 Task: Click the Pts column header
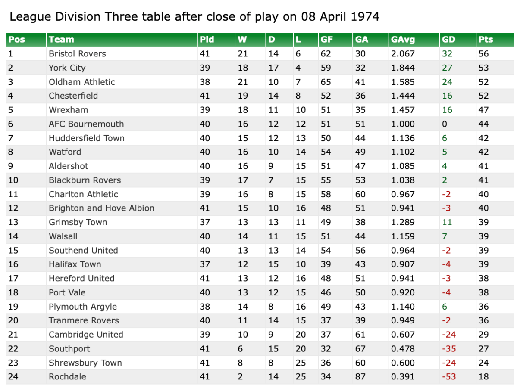(486, 40)
